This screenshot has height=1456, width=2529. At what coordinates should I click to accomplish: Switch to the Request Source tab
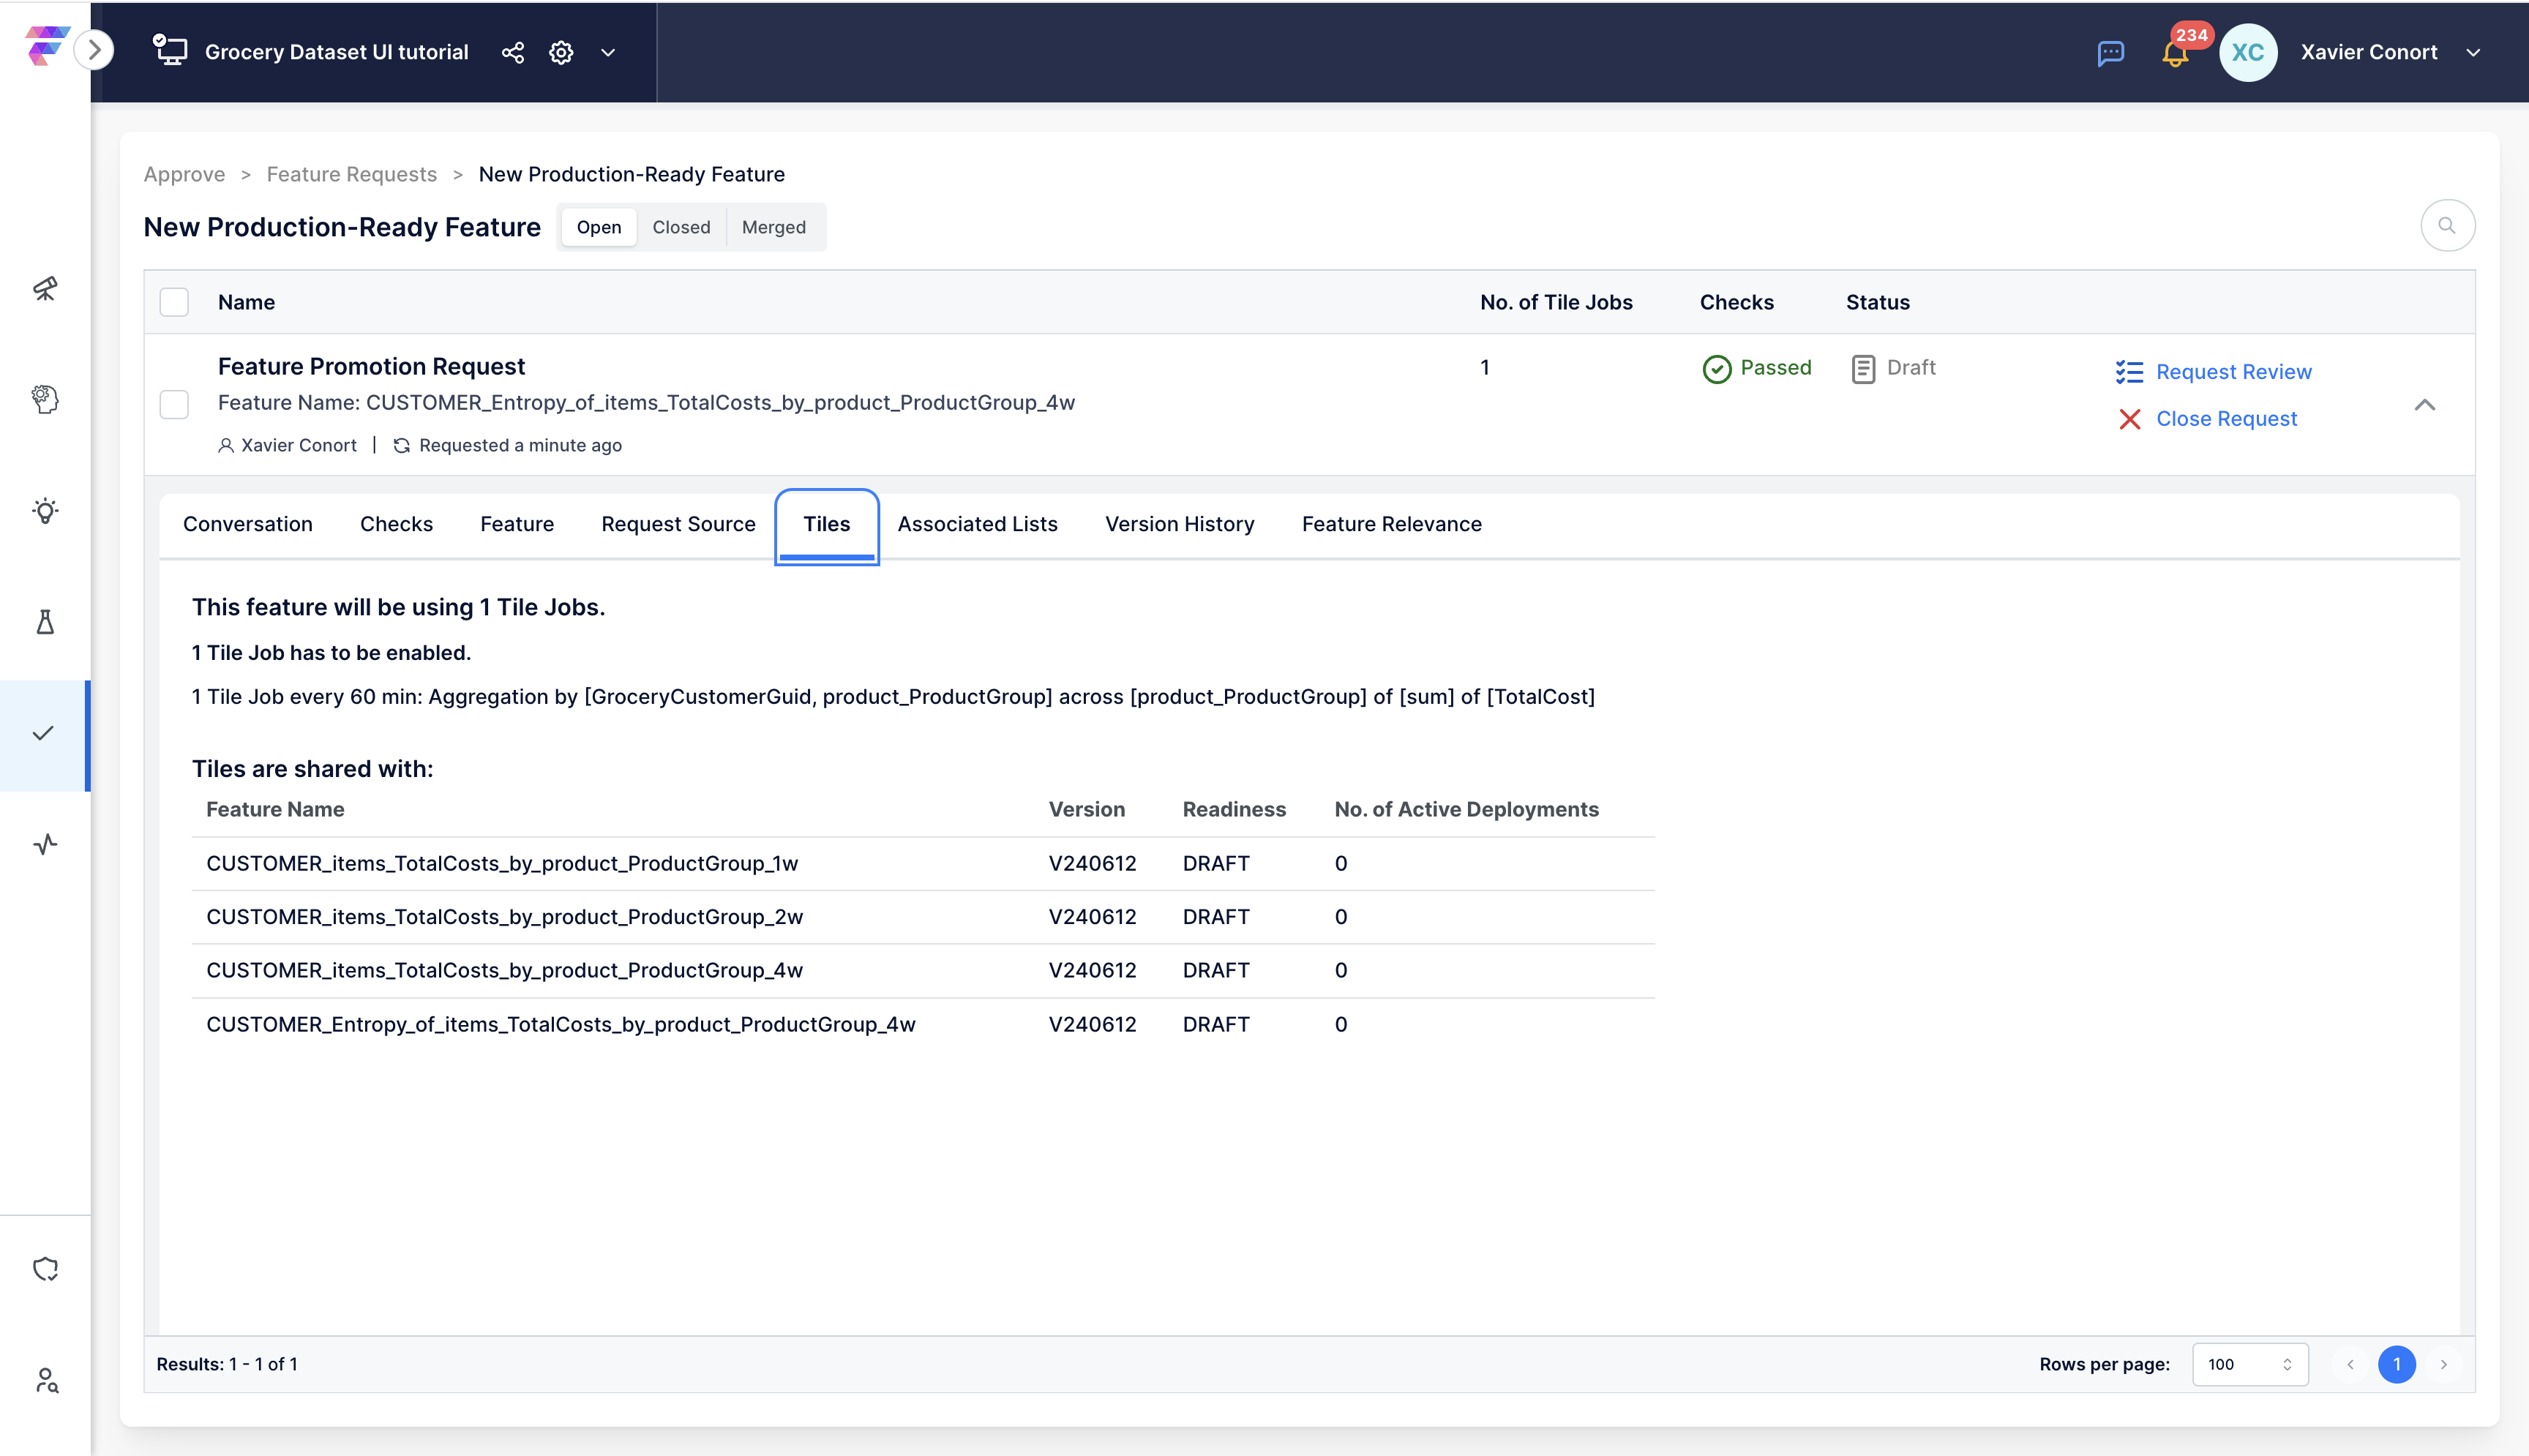click(x=678, y=524)
